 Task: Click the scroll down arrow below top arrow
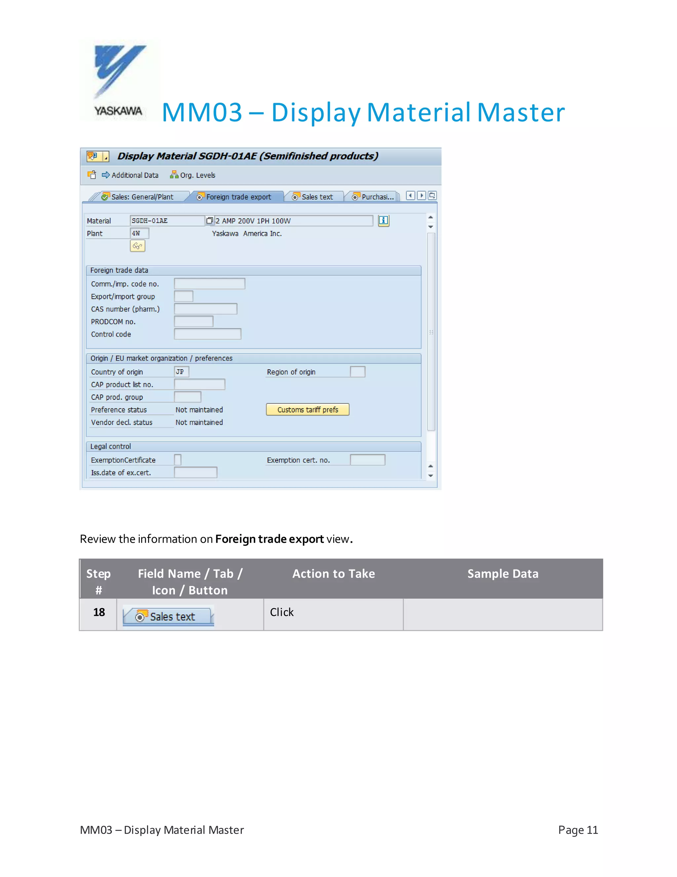tap(431, 227)
